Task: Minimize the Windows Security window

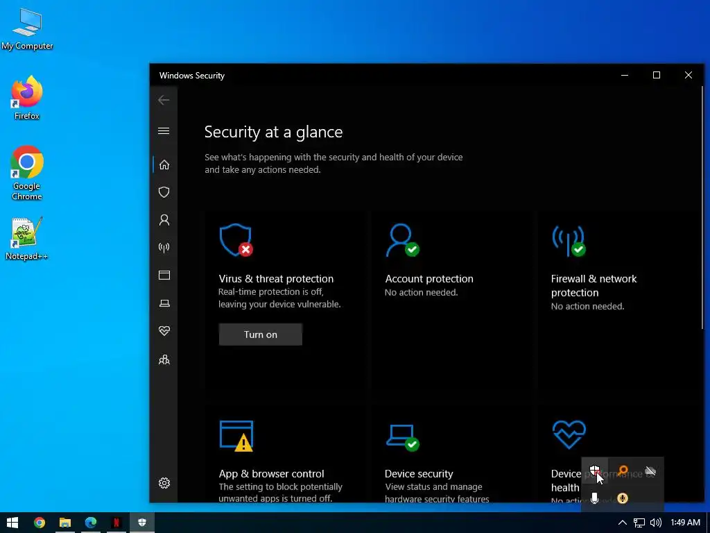Action: coord(625,75)
